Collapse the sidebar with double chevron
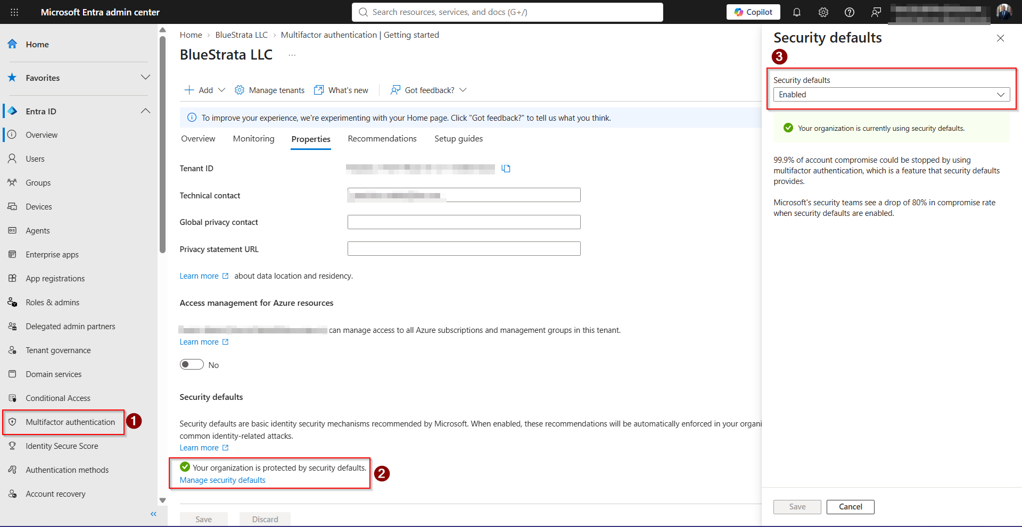 click(153, 514)
